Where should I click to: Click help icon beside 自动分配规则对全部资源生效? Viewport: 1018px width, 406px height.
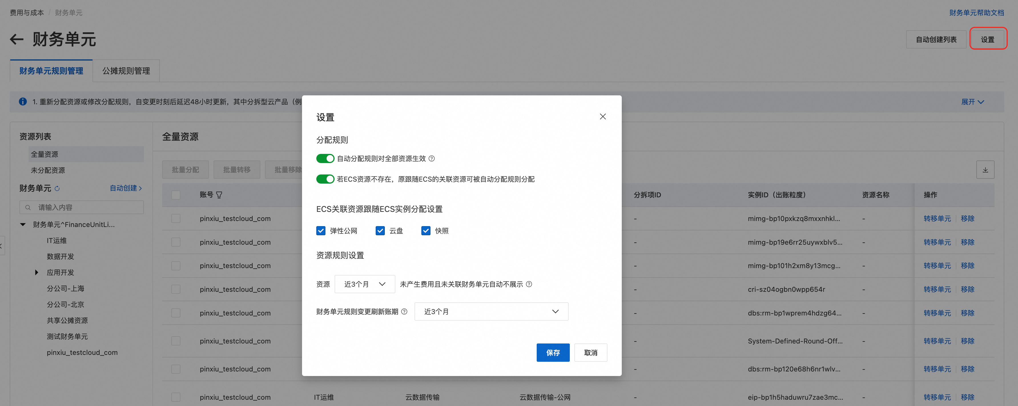click(x=432, y=158)
